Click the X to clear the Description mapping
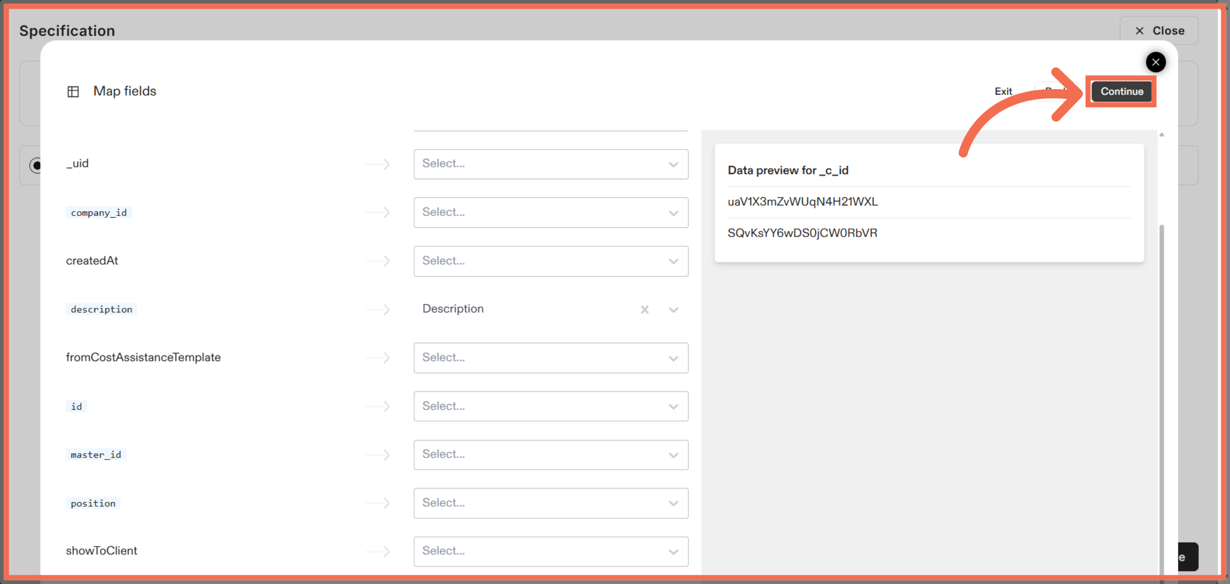 click(x=644, y=309)
